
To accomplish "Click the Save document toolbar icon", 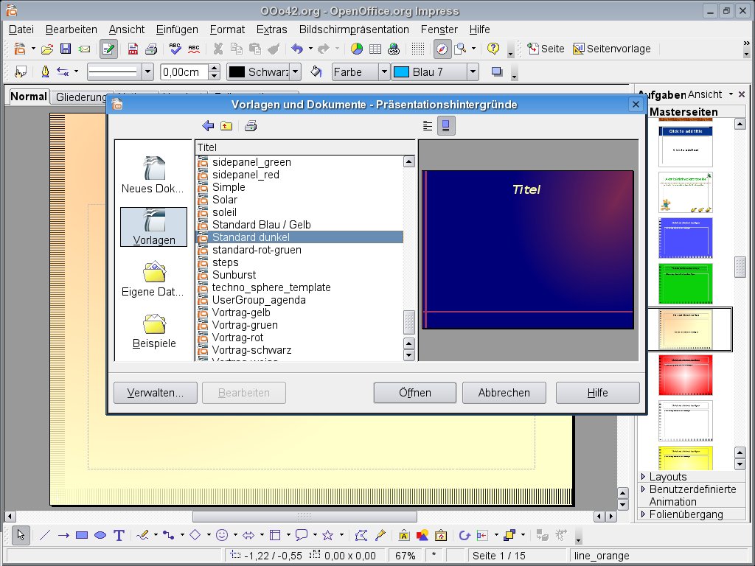I will [x=65, y=49].
